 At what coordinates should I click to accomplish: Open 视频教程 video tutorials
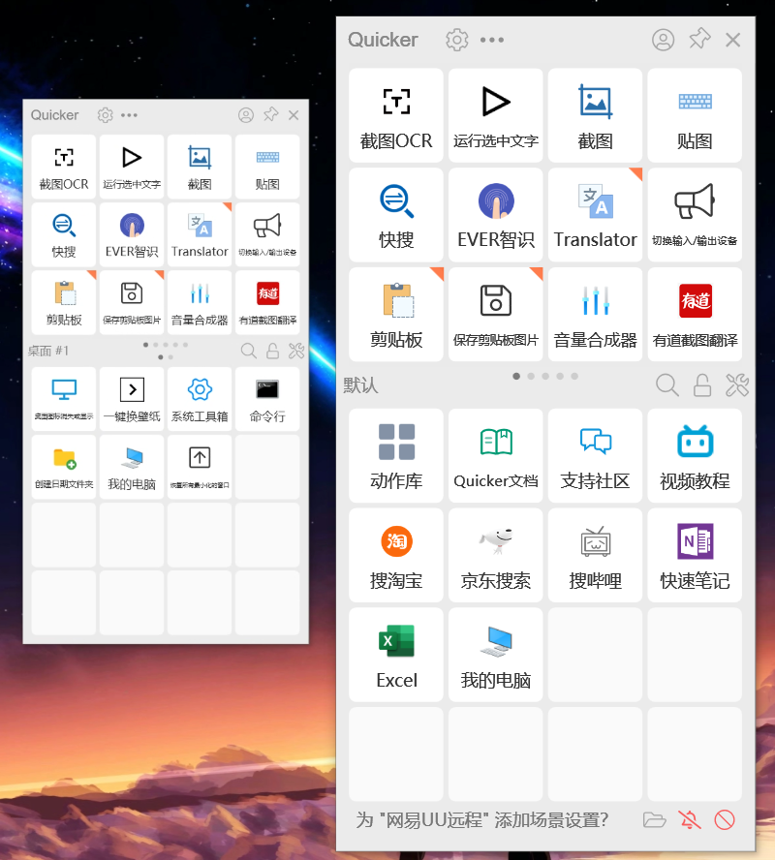695,456
